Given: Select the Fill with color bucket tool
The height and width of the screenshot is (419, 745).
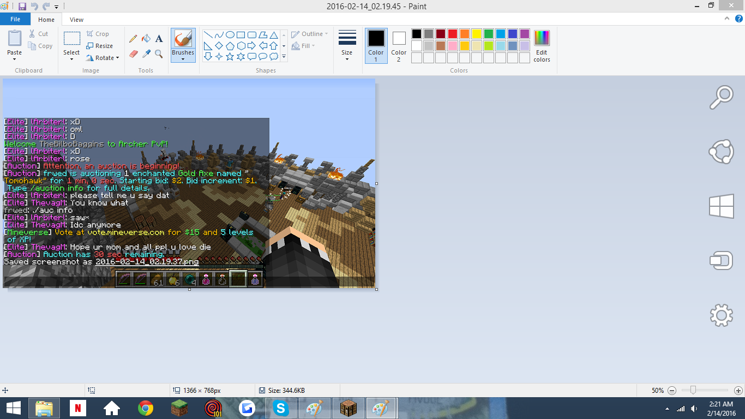Looking at the screenshot, I should (146, 39).
